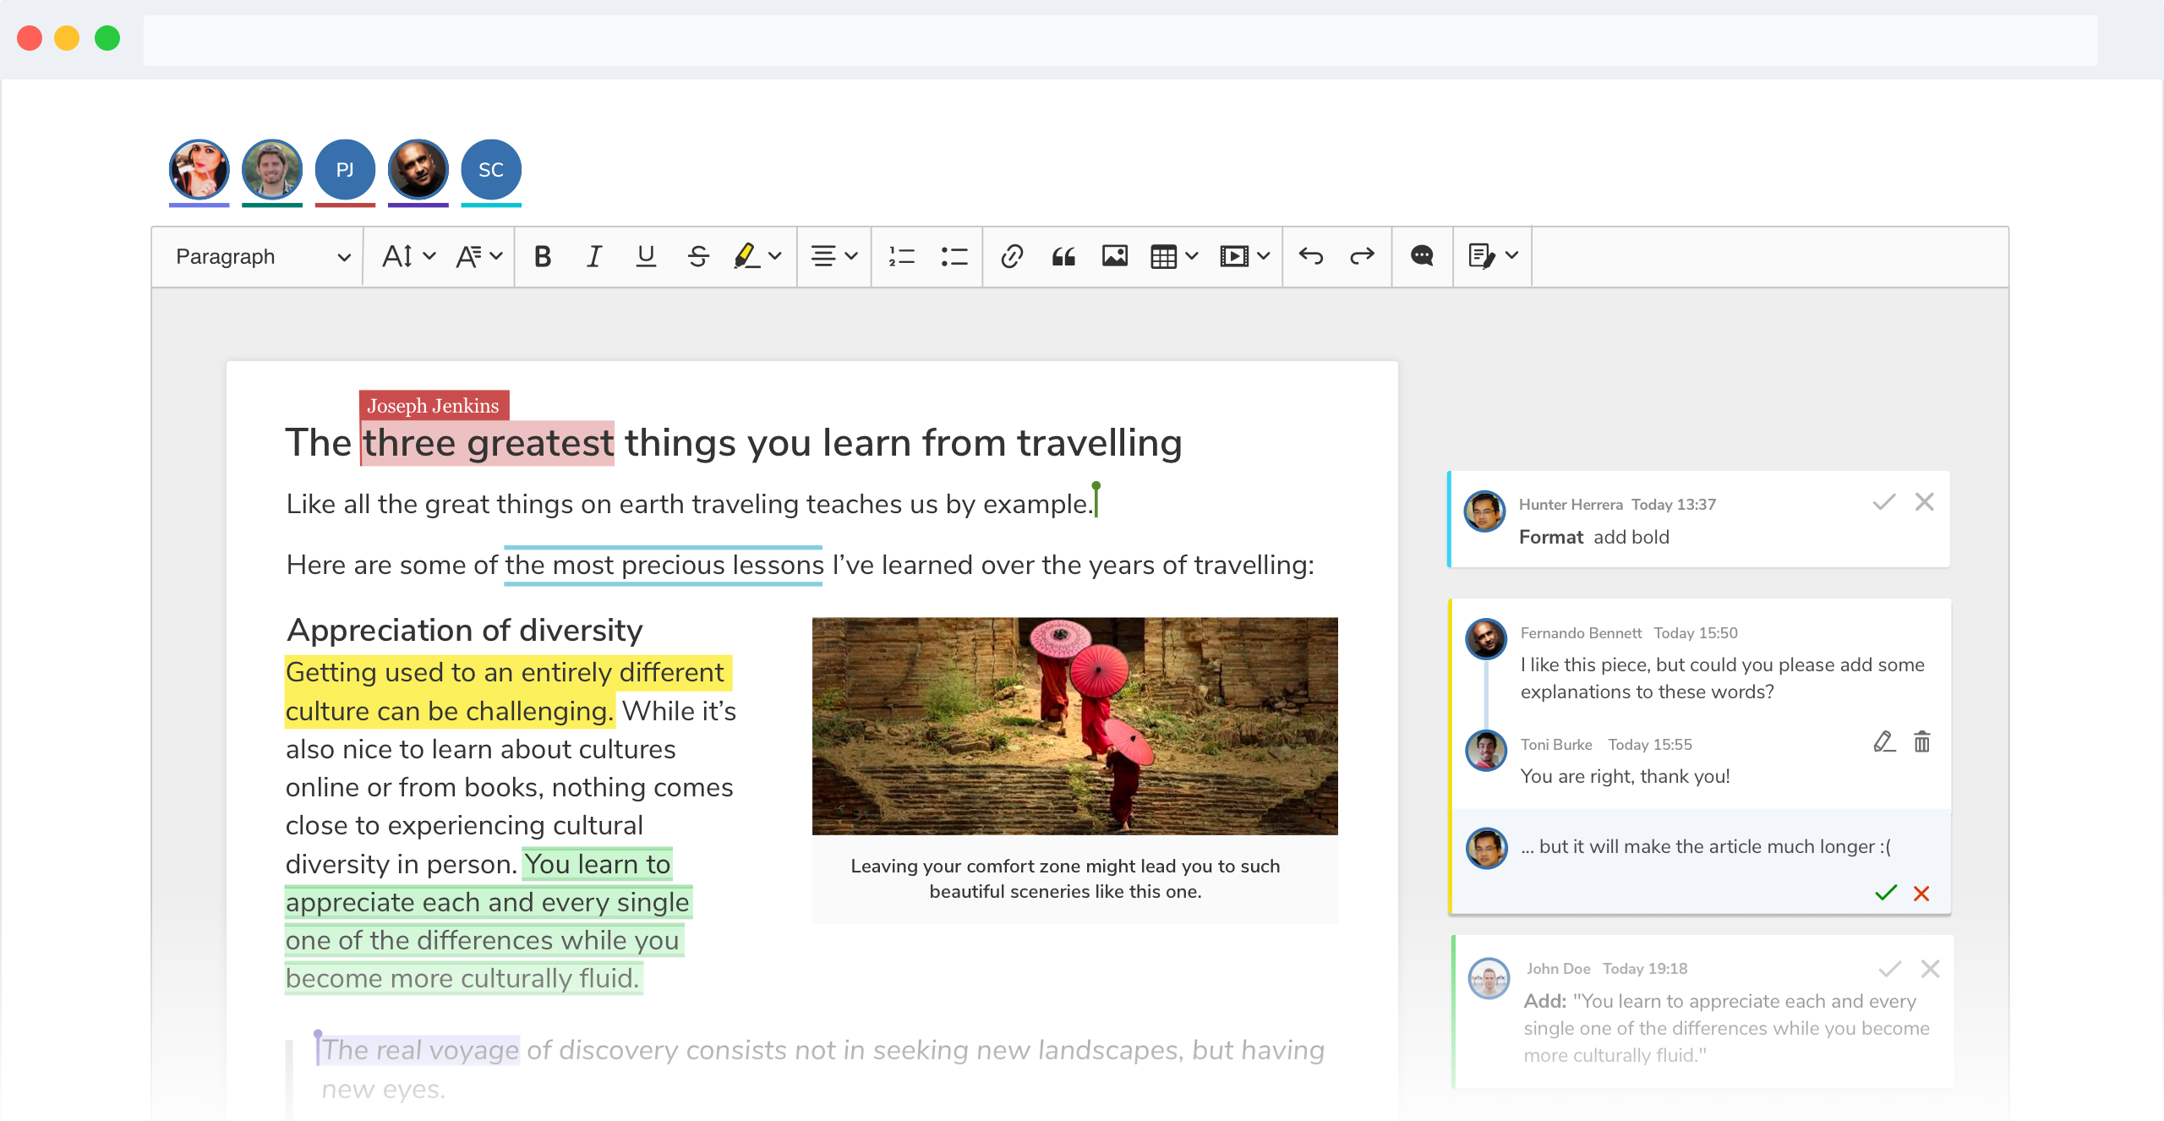Open the text alignment dropdown
The height and width of the screenshot is (1121, 2164).
click(833, 256)
